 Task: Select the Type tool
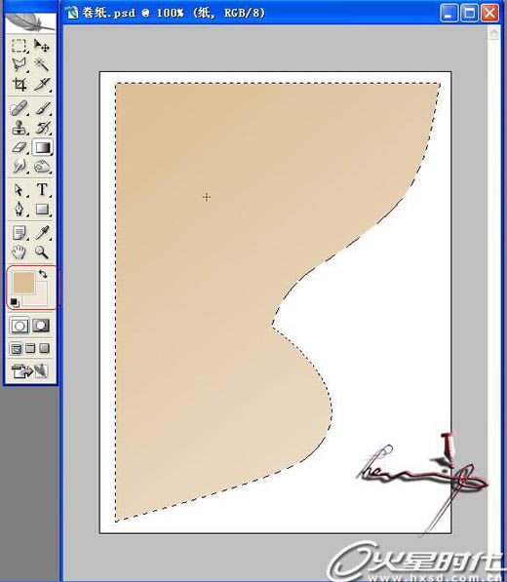tap(42, 190)
